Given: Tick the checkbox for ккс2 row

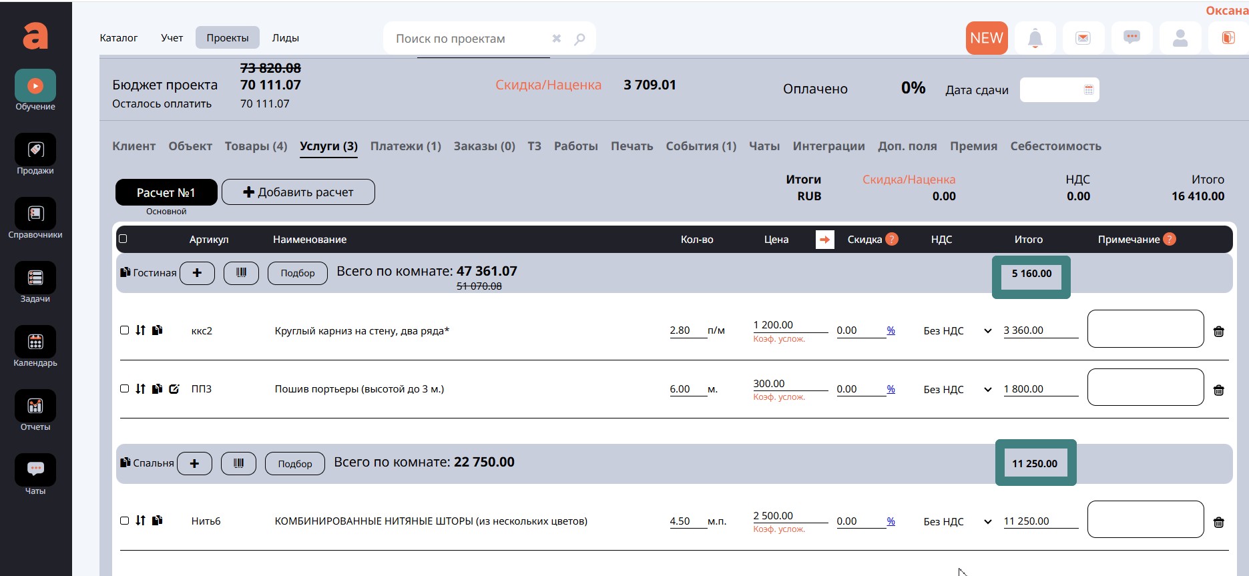Looking at the screenshot, I should coord(124,330).
